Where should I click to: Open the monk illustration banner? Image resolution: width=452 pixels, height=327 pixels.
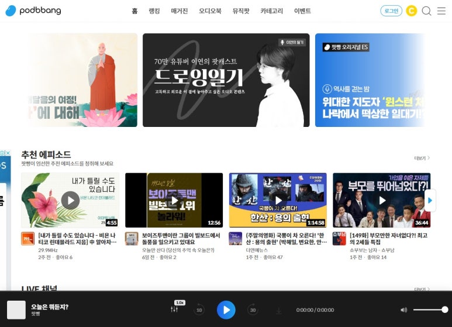pos(82,80)
